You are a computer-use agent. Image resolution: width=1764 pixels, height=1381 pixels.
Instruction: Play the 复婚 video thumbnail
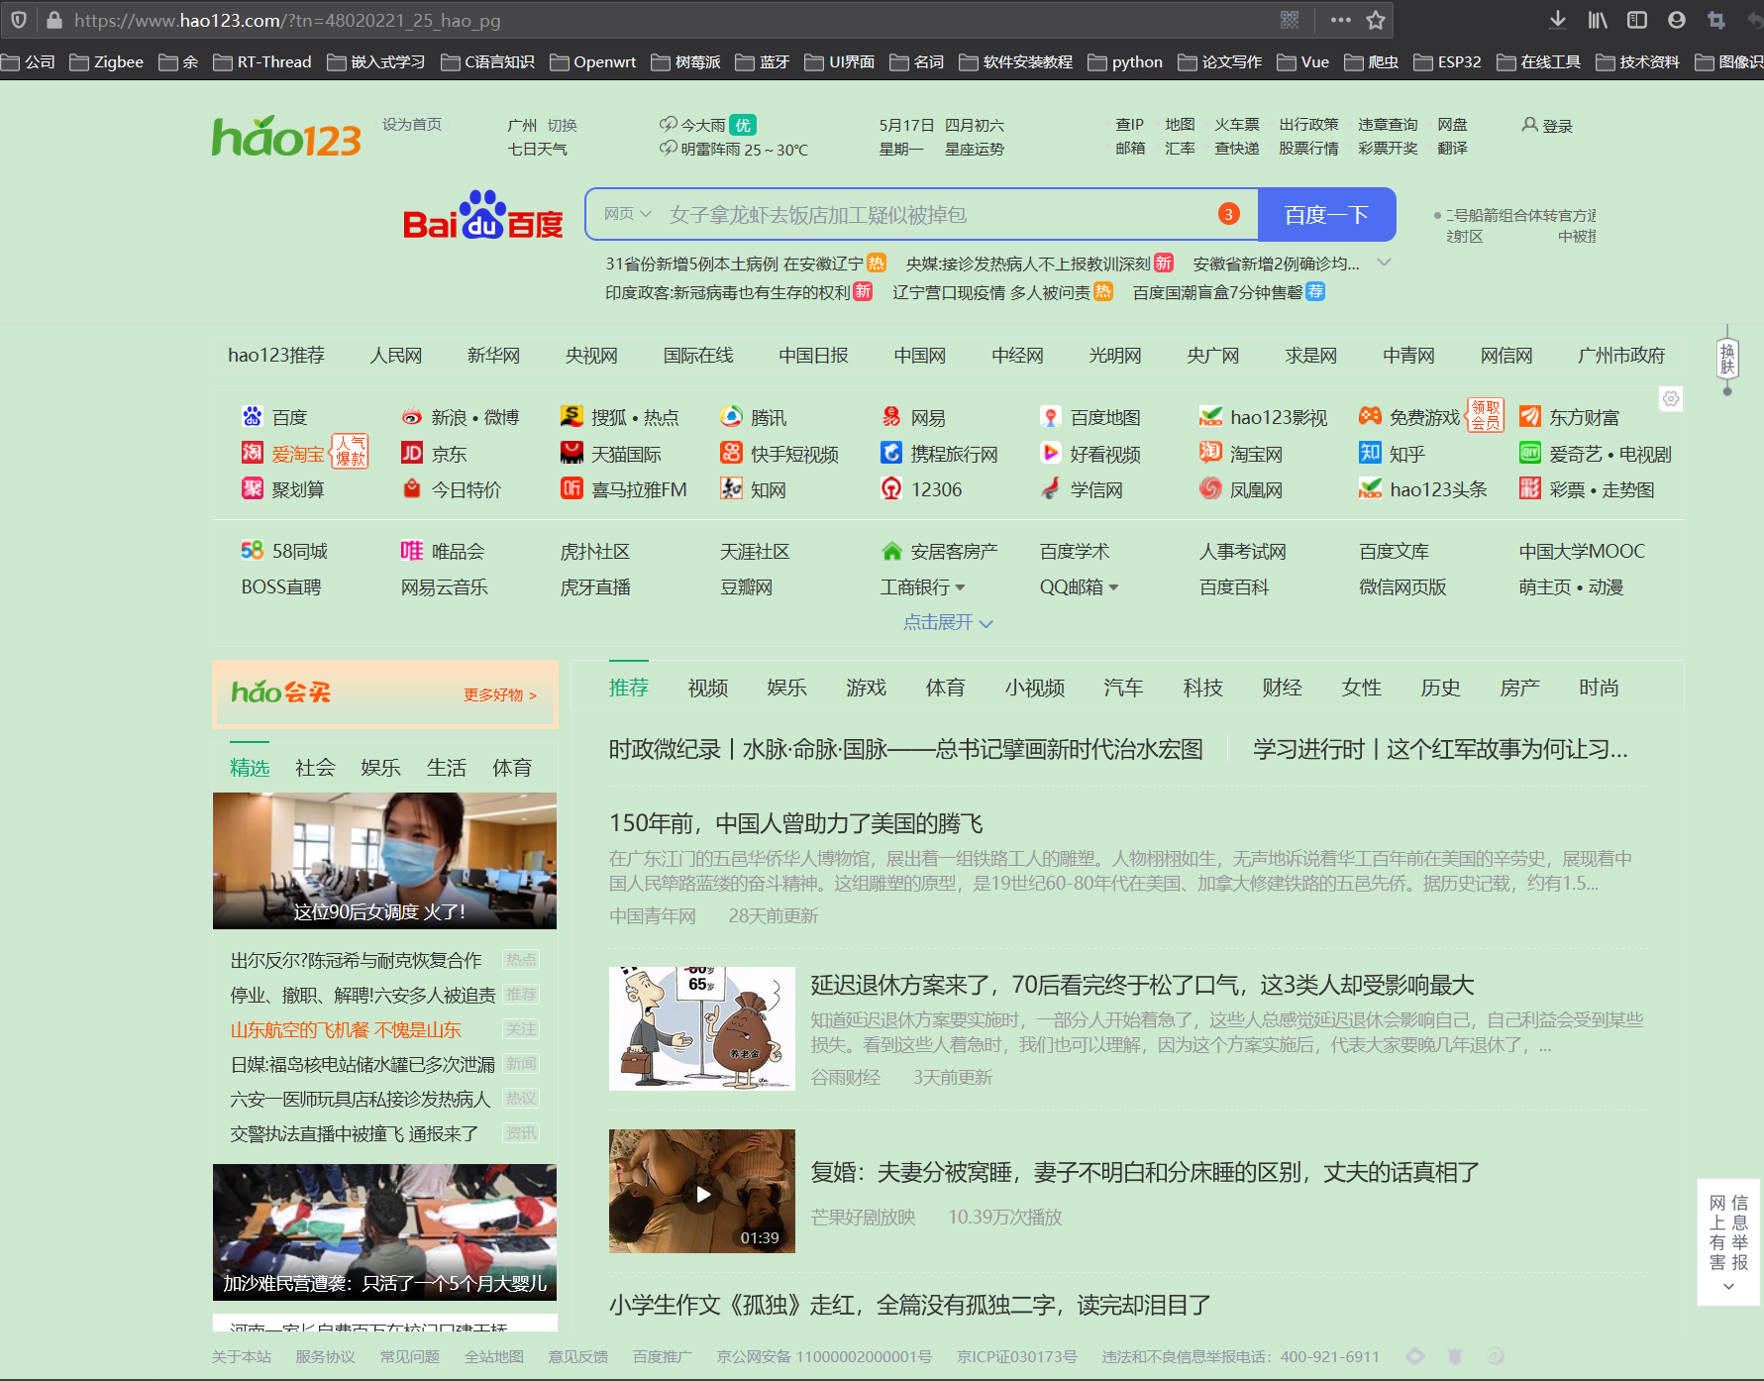[702, 1192]
